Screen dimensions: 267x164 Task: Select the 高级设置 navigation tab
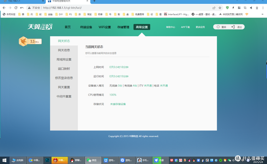click(142, 27)
